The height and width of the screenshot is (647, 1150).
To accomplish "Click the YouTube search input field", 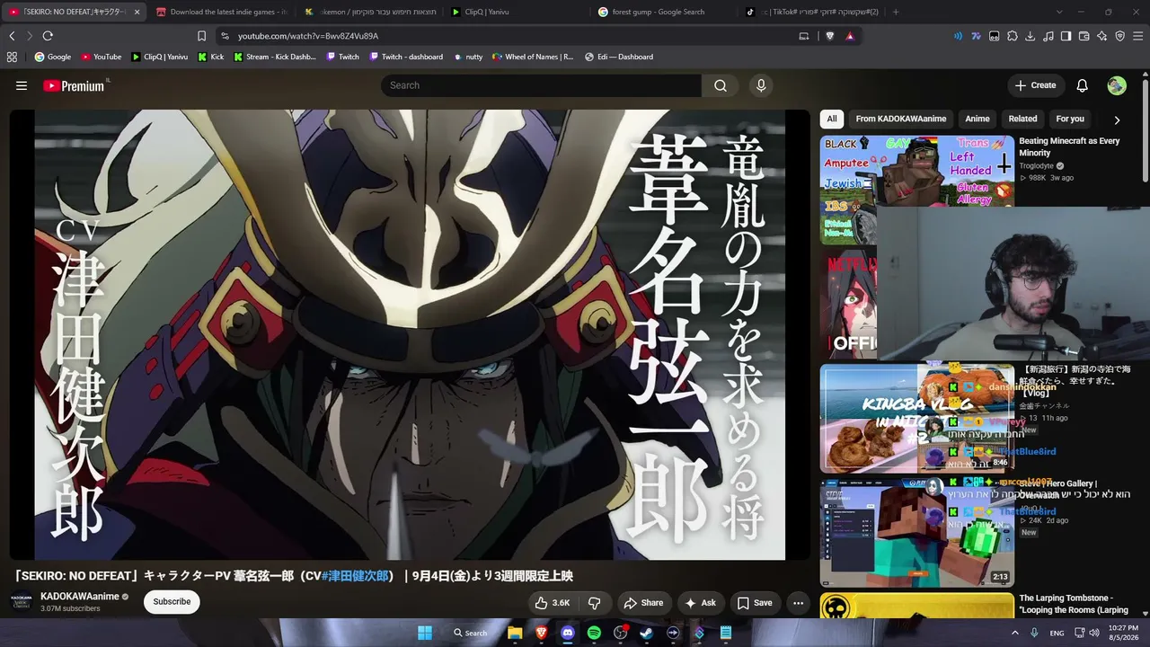I will (x=541, y=85).
